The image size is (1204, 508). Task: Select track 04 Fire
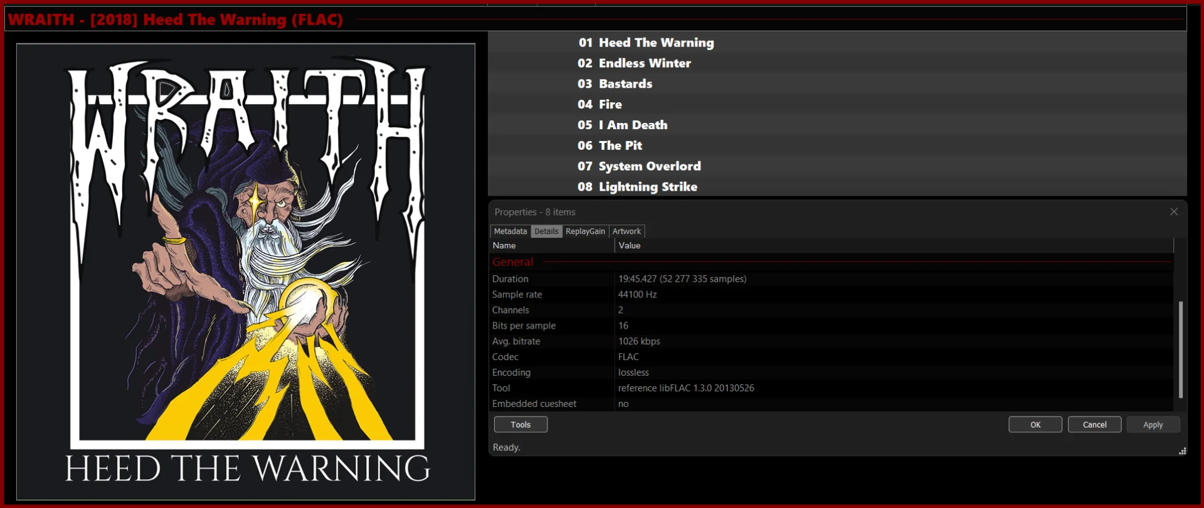[837, 105]
